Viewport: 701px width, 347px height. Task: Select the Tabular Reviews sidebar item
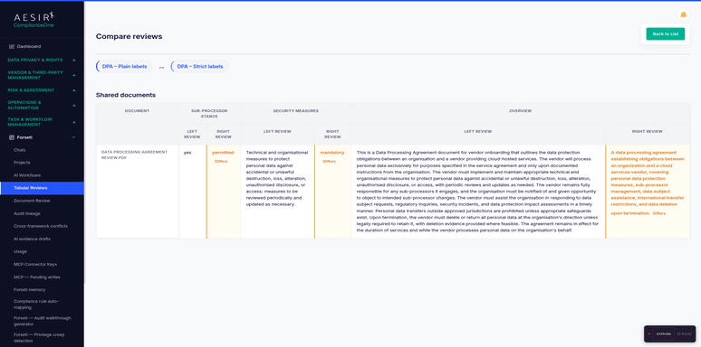[x=42, y=188]
